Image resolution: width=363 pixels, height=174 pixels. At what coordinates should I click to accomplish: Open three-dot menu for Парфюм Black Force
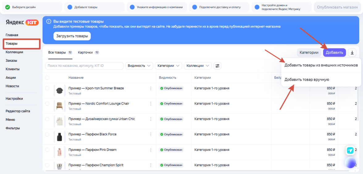click(x=151, y=134)
